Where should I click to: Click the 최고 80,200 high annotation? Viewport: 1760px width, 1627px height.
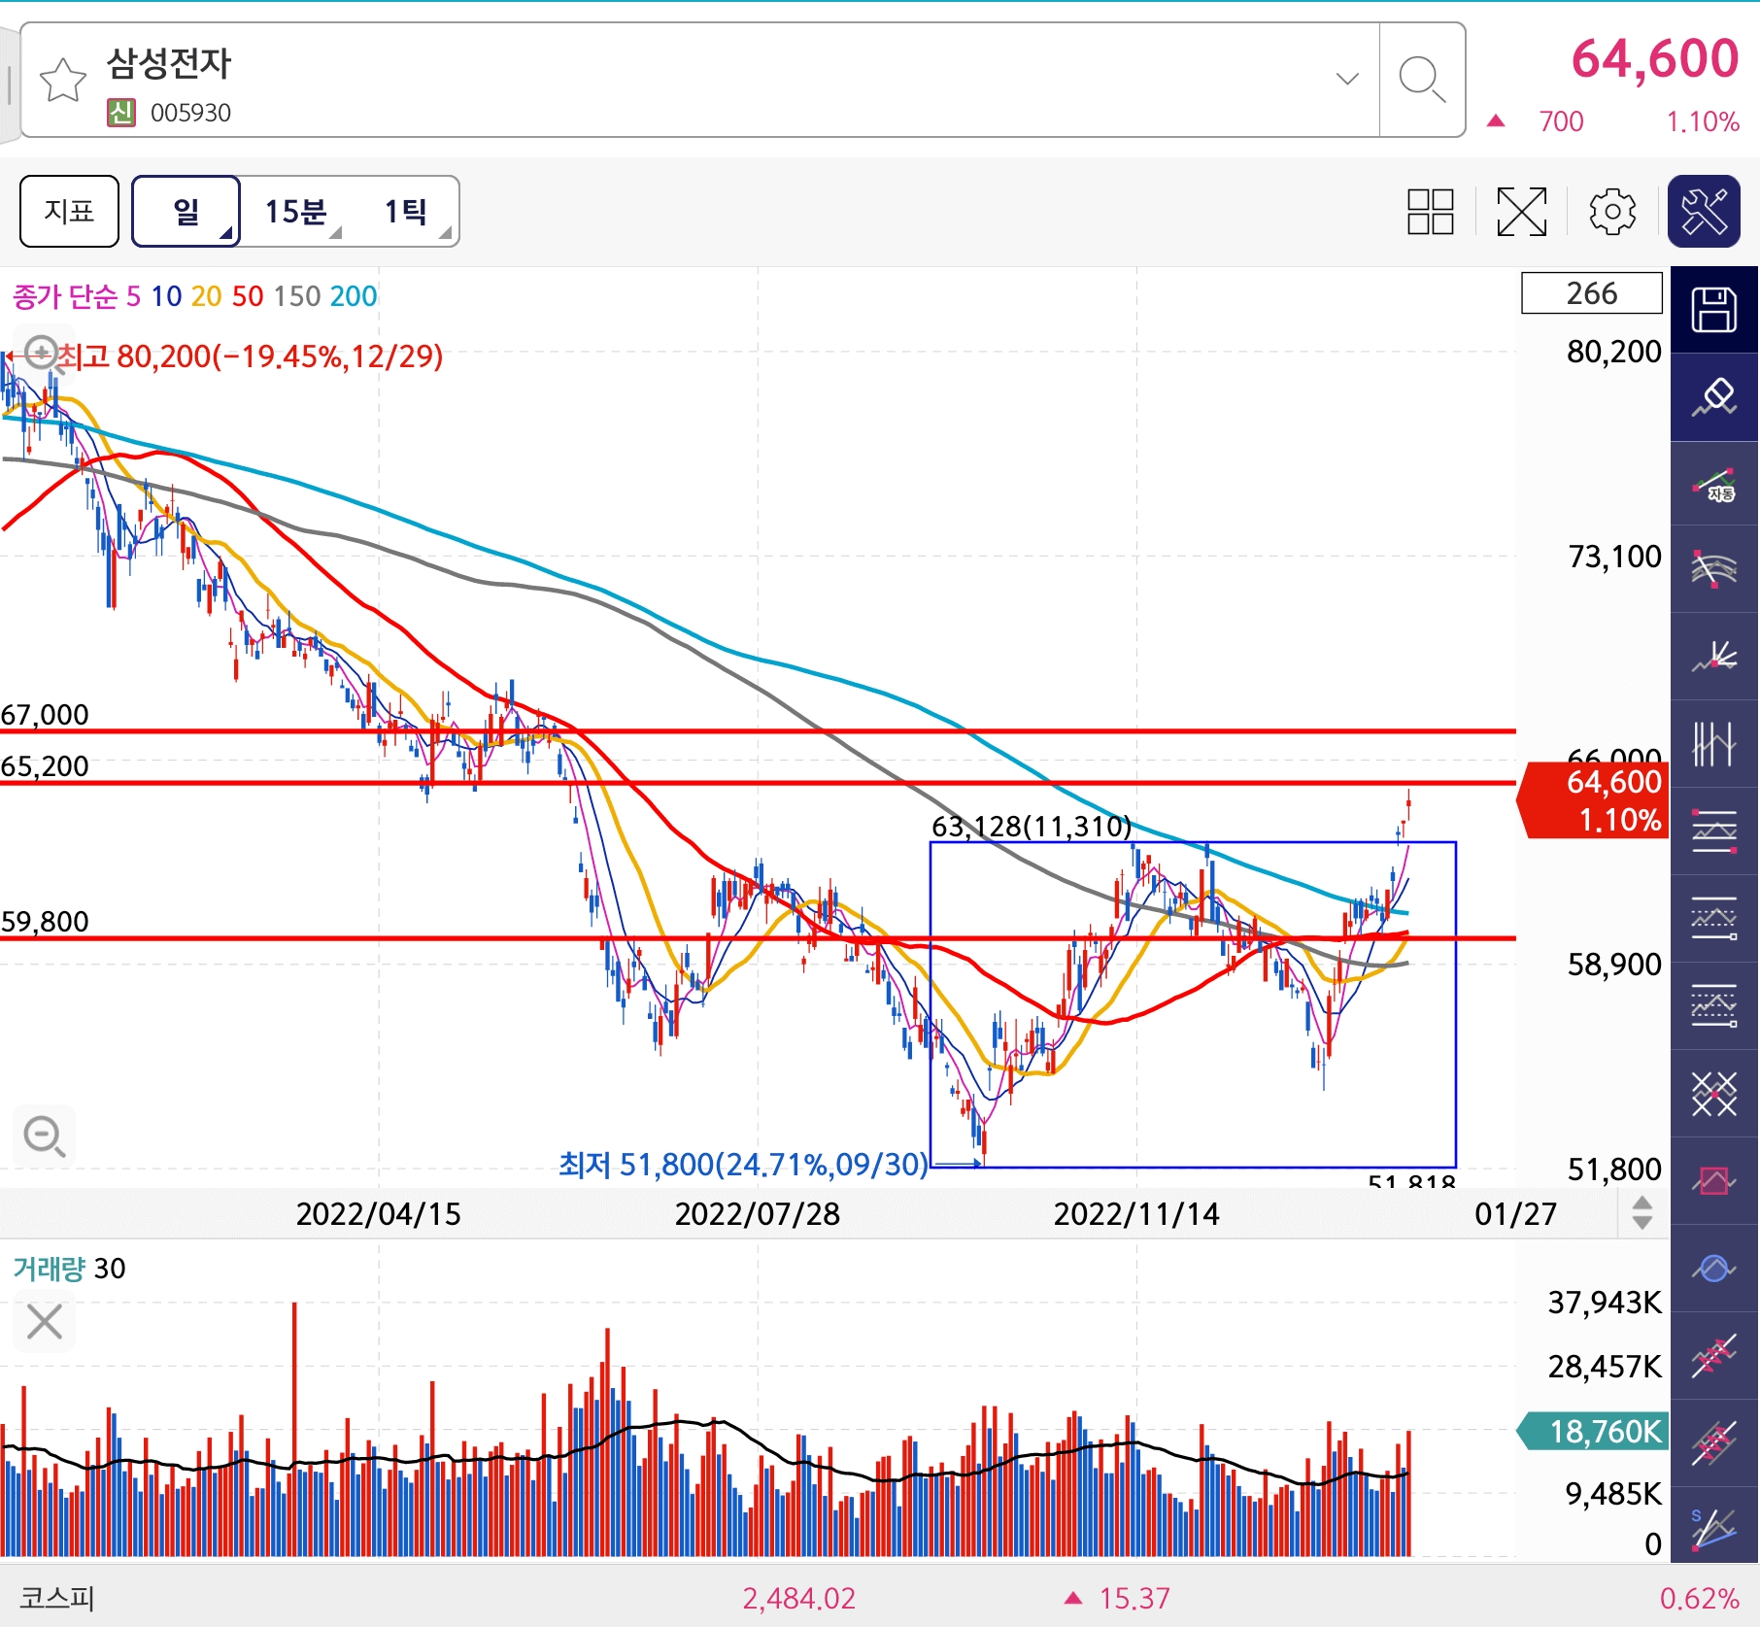click(250, 356)
